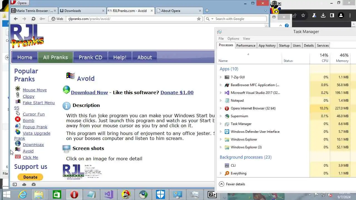
Task: Click the red Bomb prank icon
Action: pos(18,119)
